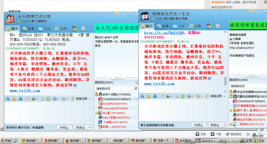Click 清除痕迹 in browser status bar
This screenshot has height=144, width=267.
coord(233,134)
